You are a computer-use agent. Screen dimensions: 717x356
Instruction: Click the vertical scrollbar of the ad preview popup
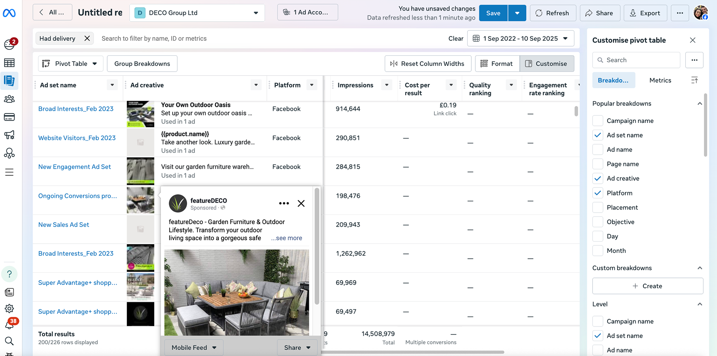(x=317, y=247)
